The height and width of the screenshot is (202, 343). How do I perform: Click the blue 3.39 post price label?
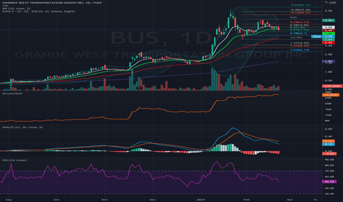coord(328,36)
